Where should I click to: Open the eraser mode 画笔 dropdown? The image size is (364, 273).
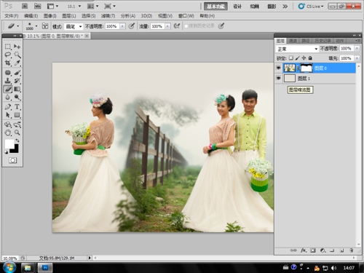pyautogui.click(x=74, y=26)
